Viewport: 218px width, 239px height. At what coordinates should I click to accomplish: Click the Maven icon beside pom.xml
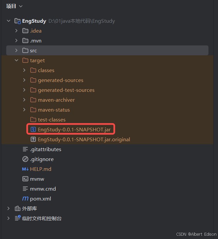coord(25,199)
